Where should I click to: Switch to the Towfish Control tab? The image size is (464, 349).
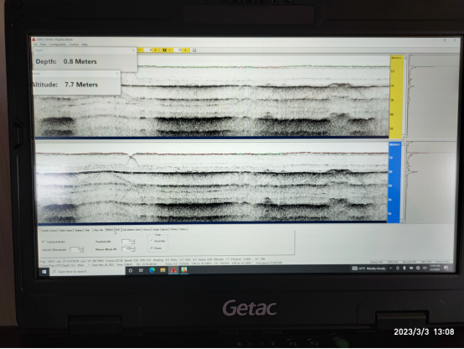coord(49,231)
